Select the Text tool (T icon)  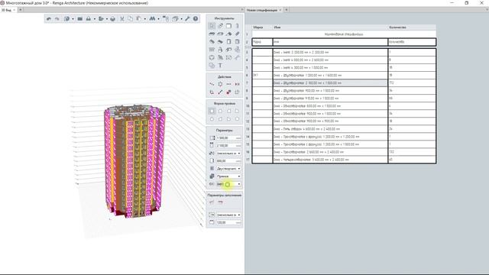coord(220,66)
